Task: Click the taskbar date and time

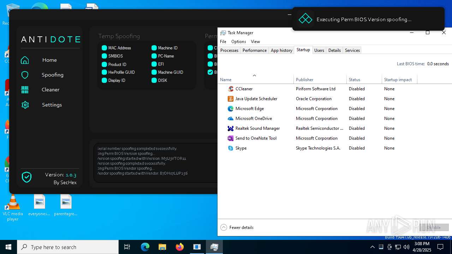Action: click(x=422, y=247)
